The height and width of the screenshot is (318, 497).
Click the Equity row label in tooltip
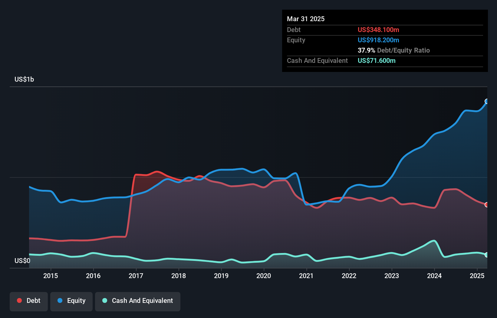pyautogui.click(x=296, y=40)
